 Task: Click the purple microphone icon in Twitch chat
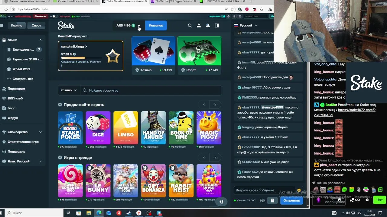[x=318, y=200]
